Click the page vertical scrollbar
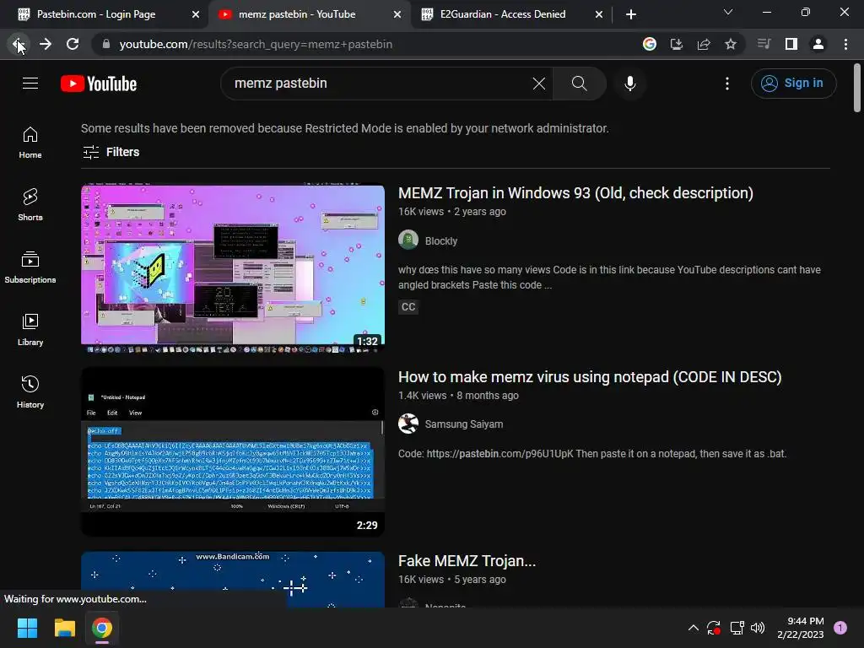The image size is (864, 648). click(x=857, y=88)
